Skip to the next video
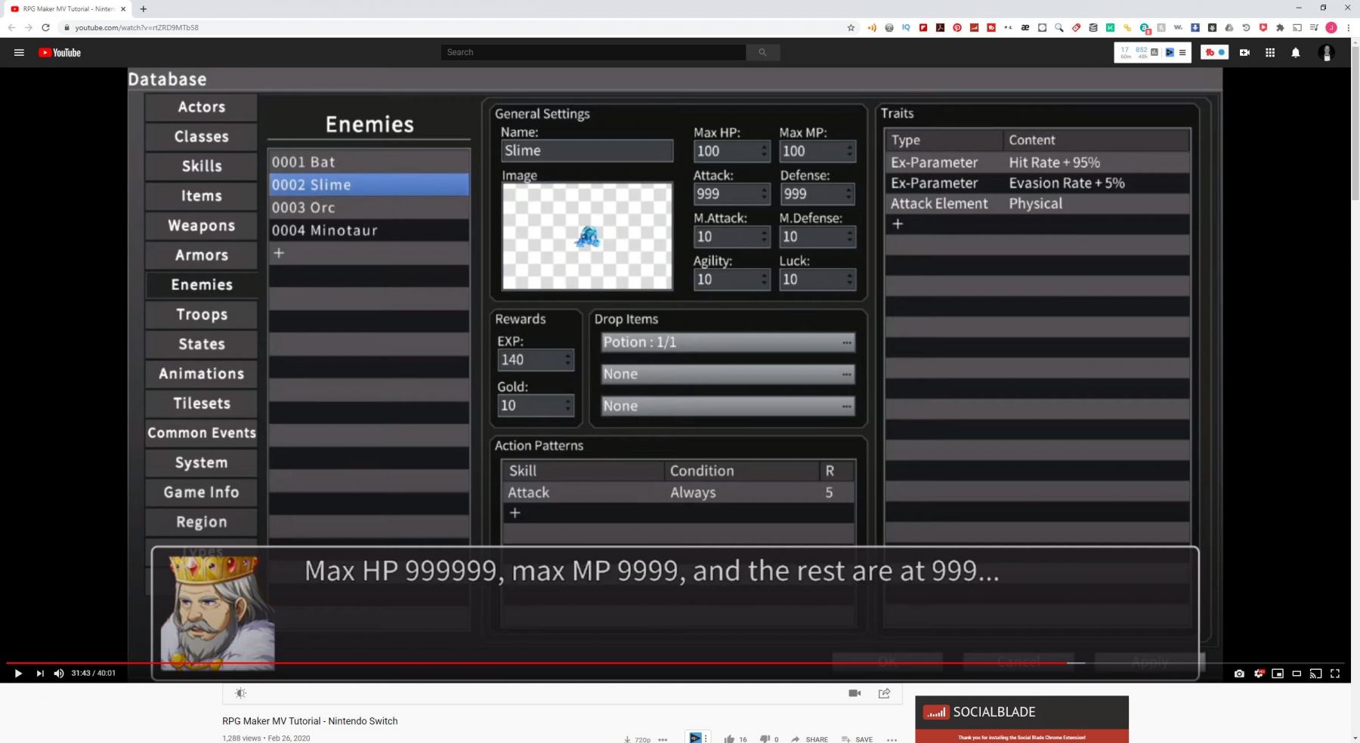Image resolution: width=1360 pixels, height=743 pixels. coord(40,674)
